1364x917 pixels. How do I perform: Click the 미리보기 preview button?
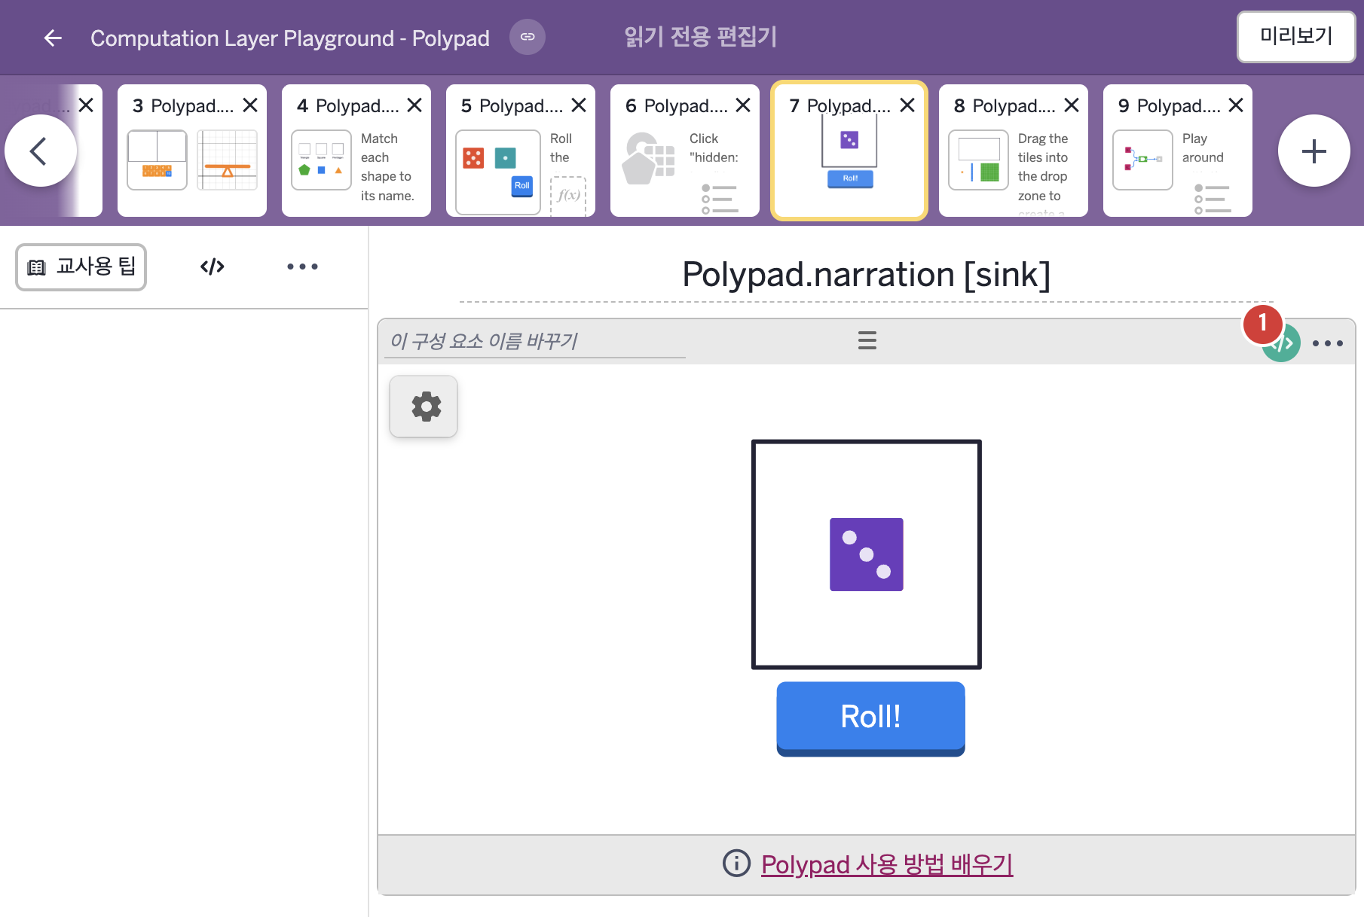coord(1295,36)
